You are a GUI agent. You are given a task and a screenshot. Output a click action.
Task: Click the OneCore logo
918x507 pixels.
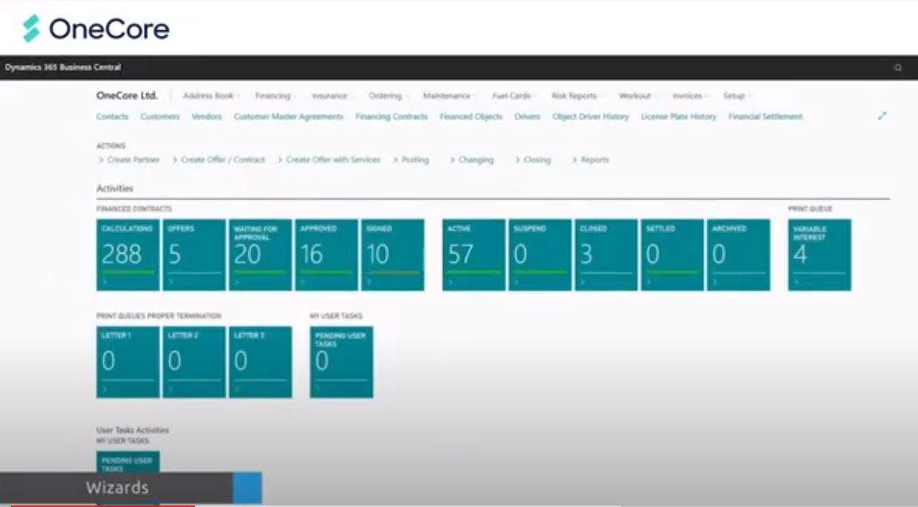[x=96, y=28]
